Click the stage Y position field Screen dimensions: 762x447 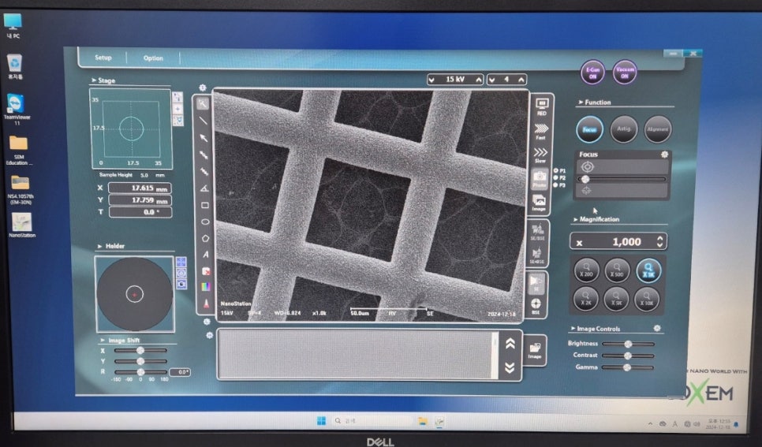140,200
